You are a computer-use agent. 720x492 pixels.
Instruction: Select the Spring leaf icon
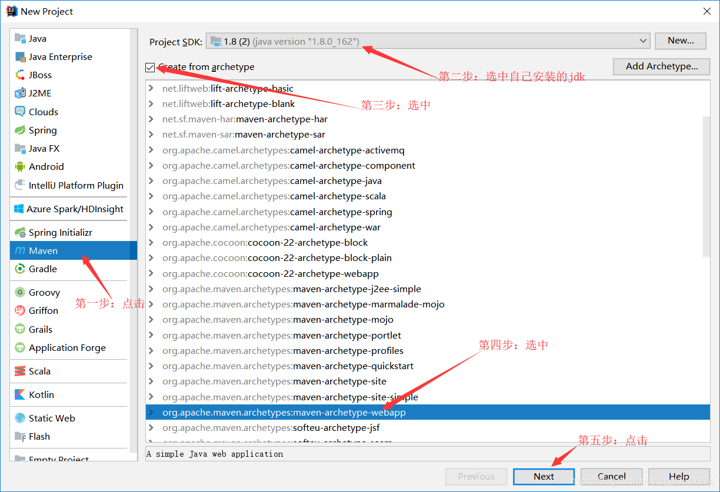[20, 130]
